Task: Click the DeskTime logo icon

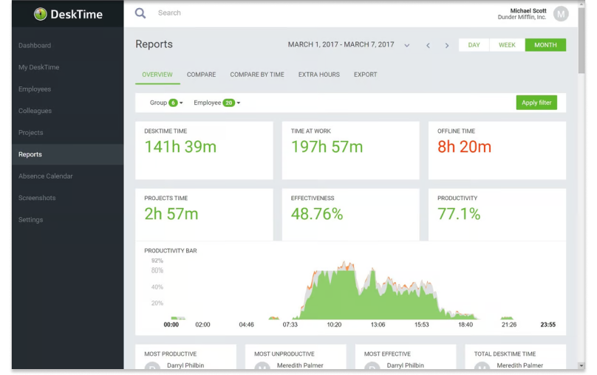Action: (x=40, y=14)
